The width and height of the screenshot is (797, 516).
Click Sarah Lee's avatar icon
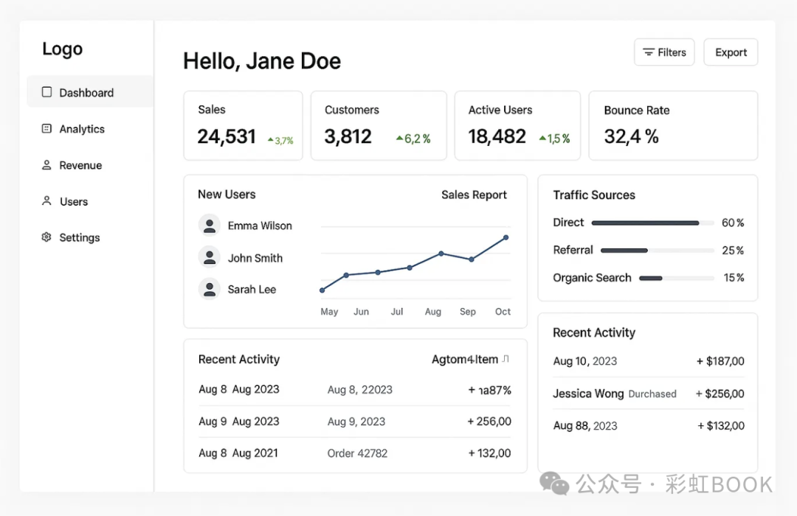210,289
